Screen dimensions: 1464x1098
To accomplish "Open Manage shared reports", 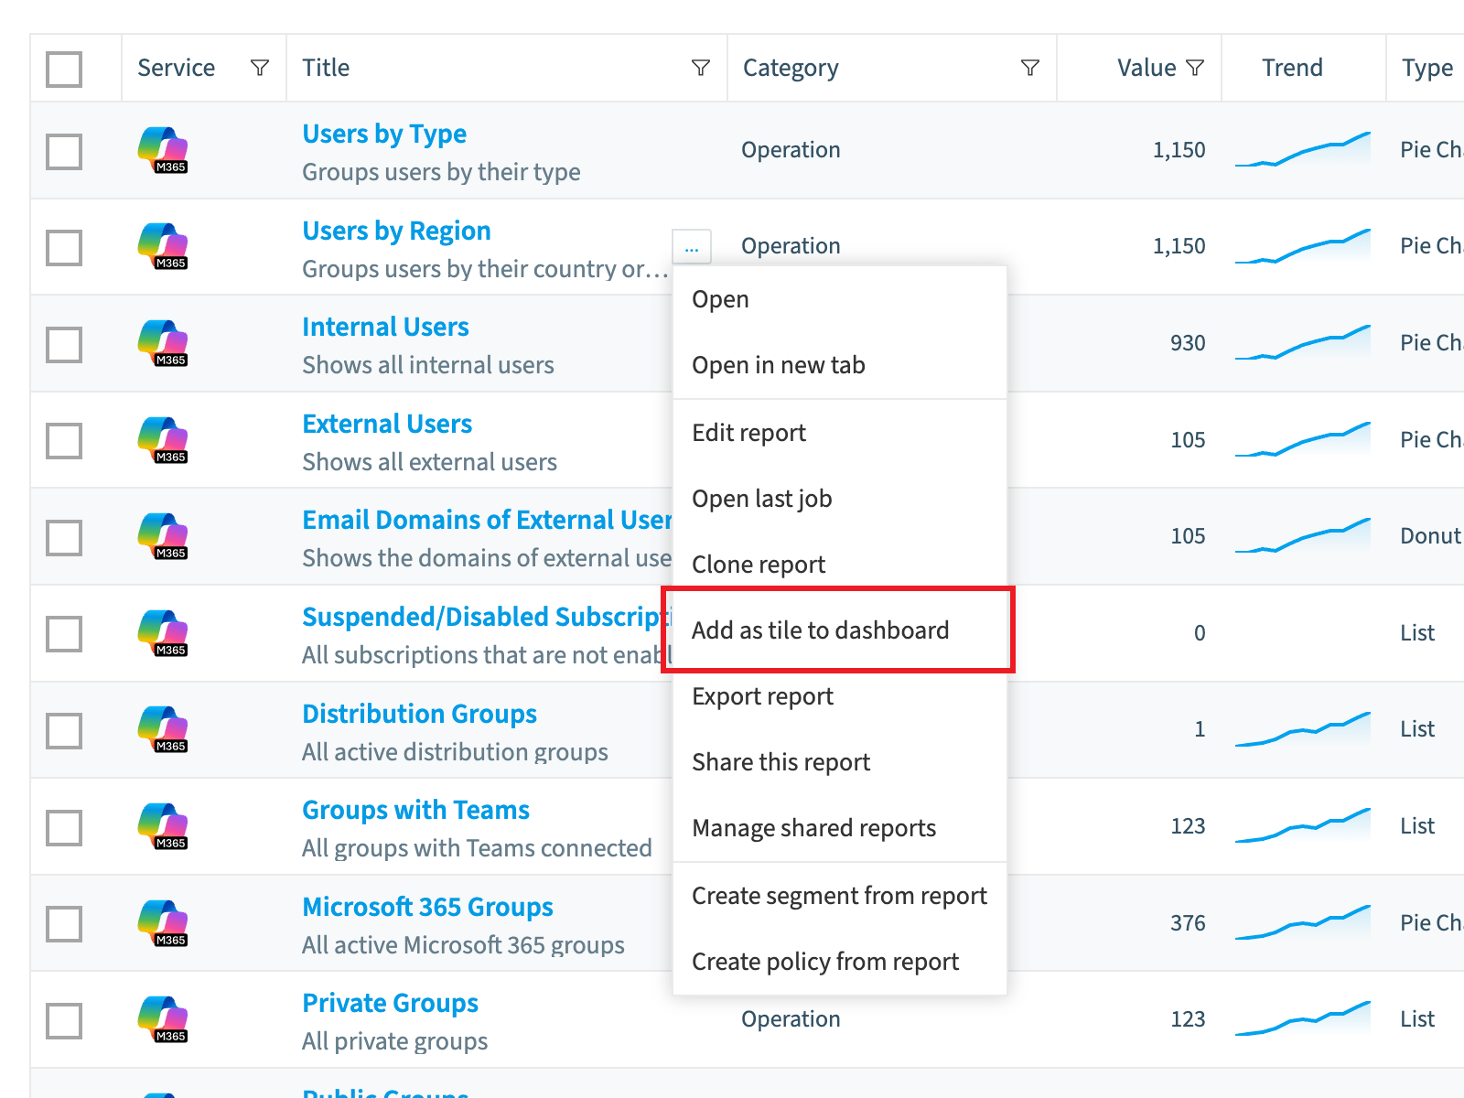I will click(840, 828).
